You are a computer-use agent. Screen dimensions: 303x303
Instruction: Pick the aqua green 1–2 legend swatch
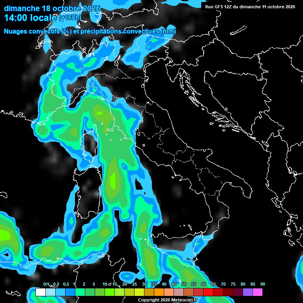coord(80,292)
